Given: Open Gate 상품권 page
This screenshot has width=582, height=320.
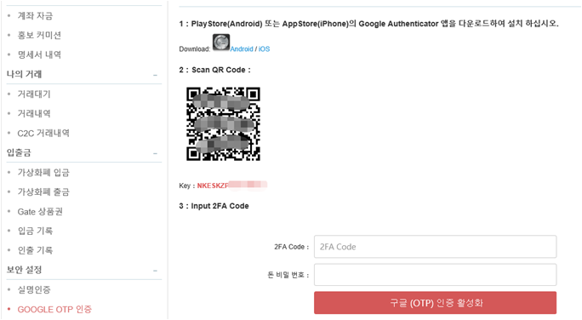Looking at the screenshot, I should point(40,212).
